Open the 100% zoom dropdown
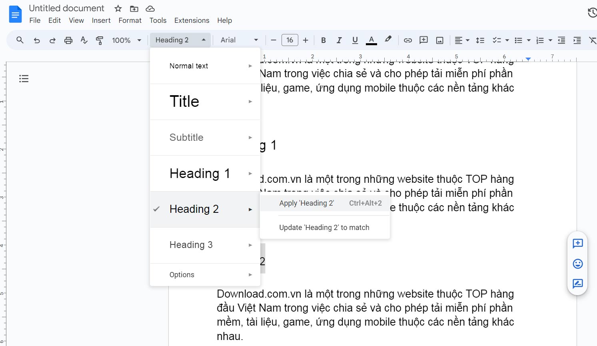This screenshot has width=597, height=346. [x=126, y=40]
